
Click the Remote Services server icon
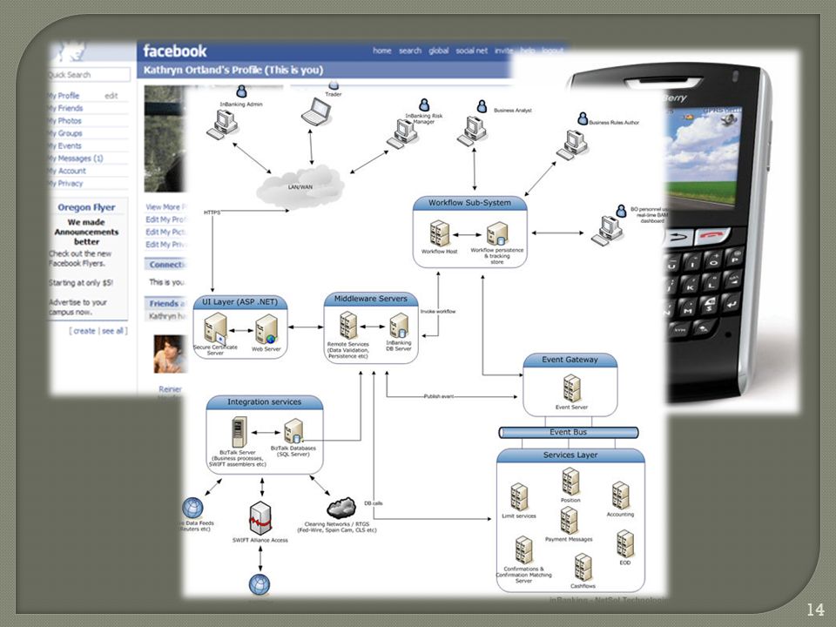pos(348,326)
